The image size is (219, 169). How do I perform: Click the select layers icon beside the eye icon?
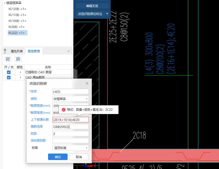[18, 59]
